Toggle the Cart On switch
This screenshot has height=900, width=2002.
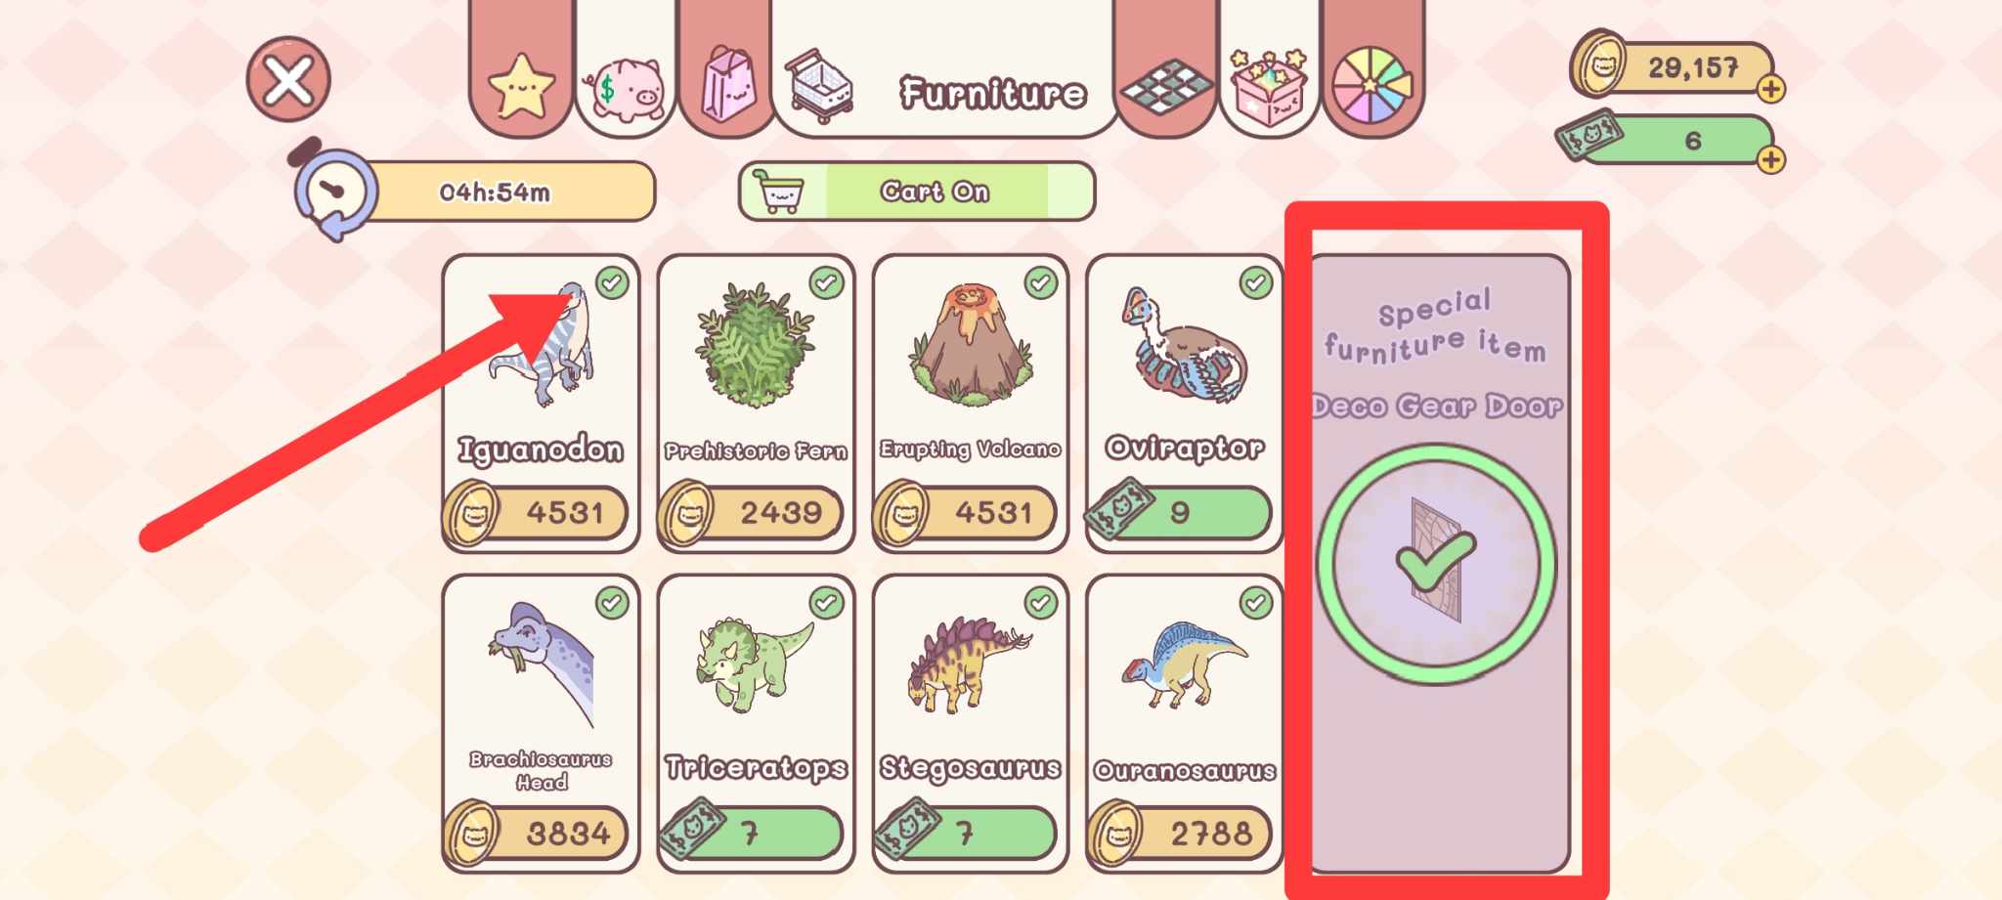click(x=917, y=191)
